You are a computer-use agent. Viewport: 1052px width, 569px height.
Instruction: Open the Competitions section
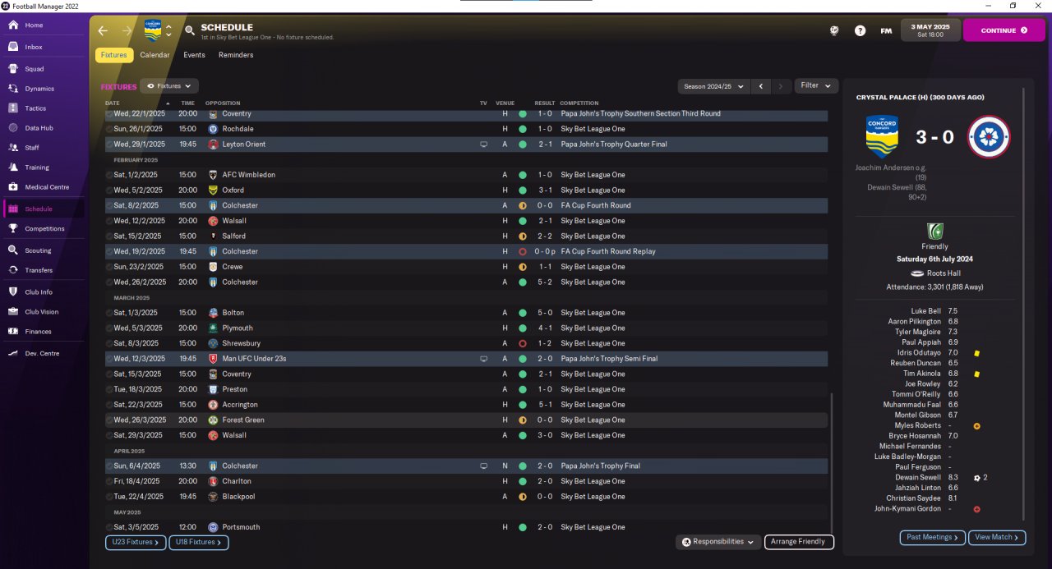[x=43, y=229]
